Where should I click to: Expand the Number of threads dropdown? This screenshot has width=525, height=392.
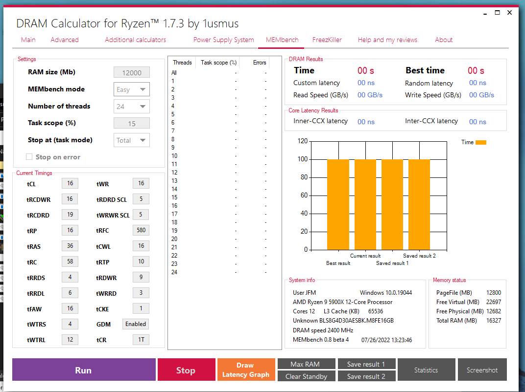[x=132, y=106]
